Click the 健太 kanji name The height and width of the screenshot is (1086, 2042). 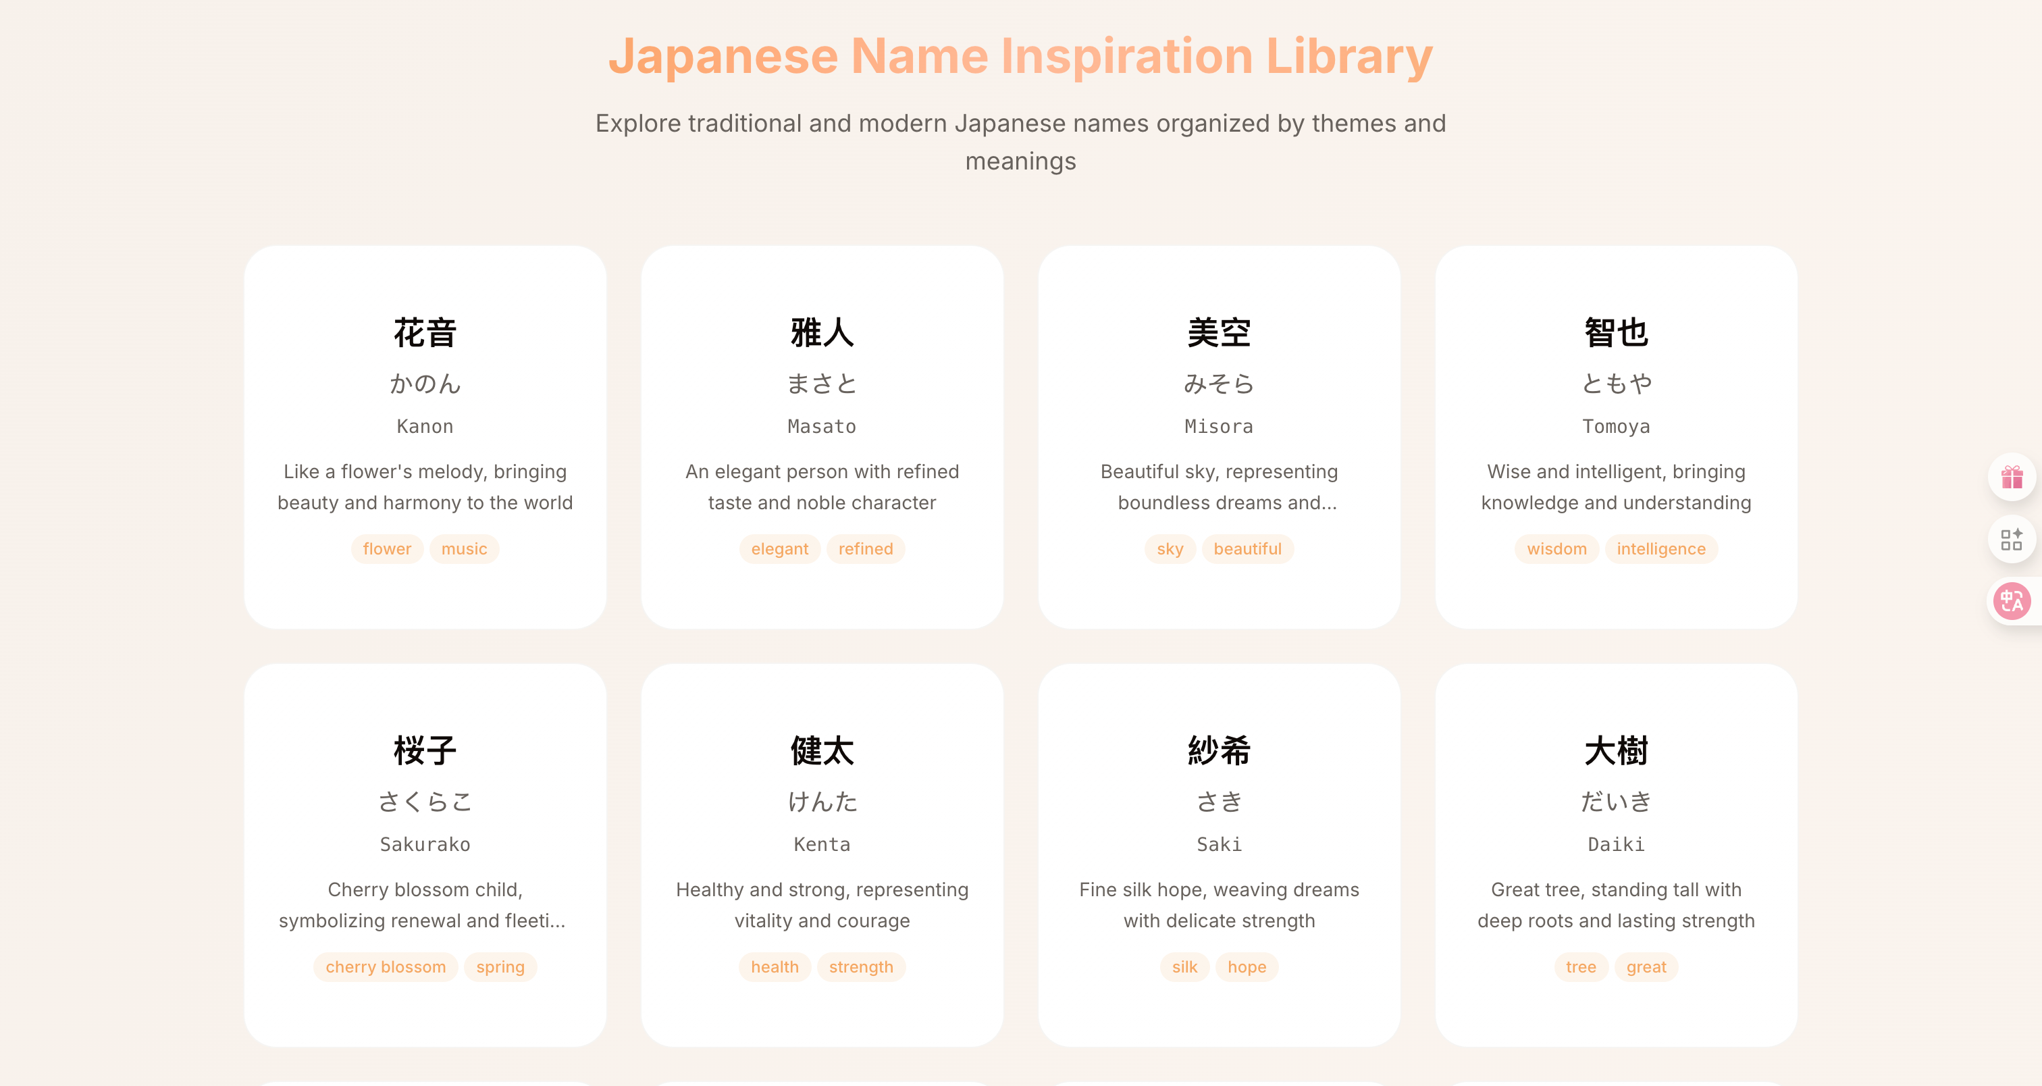(822, 750)
